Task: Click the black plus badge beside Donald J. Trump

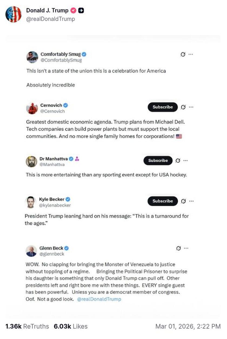Action: pos(81,11)
